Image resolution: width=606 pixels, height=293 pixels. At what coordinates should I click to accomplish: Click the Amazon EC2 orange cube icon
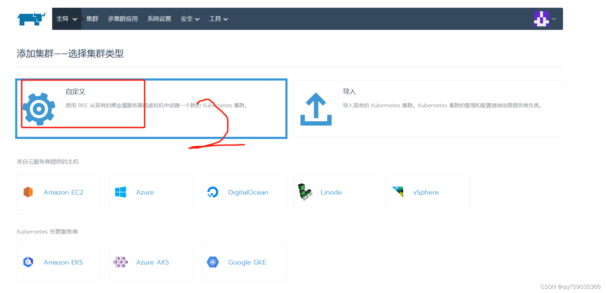tap(28, 192)
